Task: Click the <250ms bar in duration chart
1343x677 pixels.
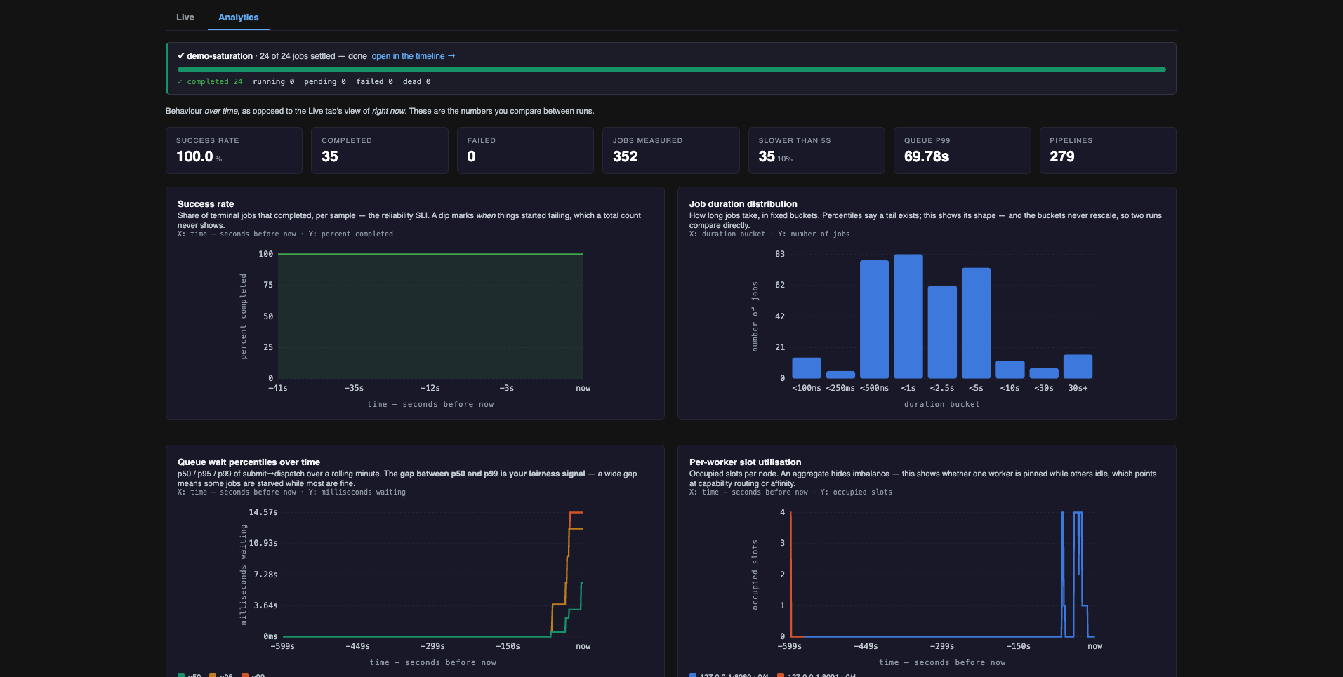Action: (x=840, y=375)
